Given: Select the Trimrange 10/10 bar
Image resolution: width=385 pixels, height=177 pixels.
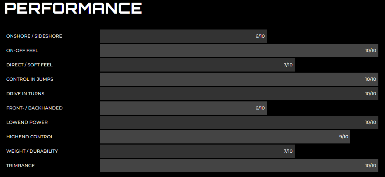Looking at the screenshot, I should (239, 166).
